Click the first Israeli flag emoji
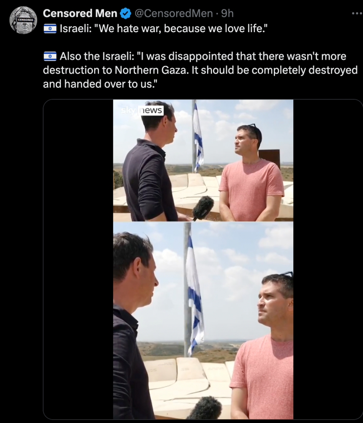The width and height of the screenshot is (363, 423). tap(50, 29)
